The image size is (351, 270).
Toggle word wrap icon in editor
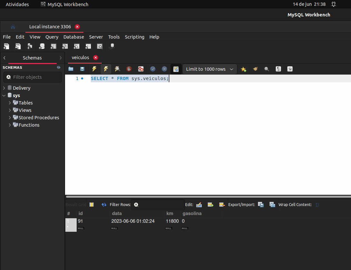pyautogui.click(x=290, y=69)
